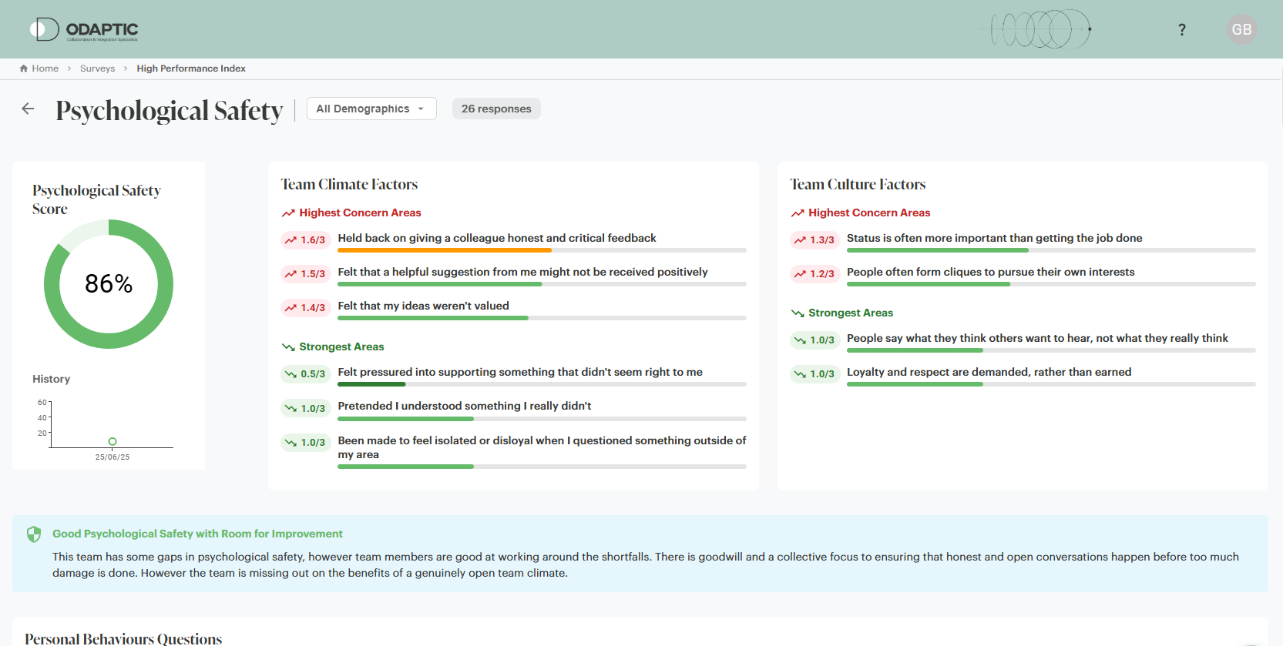Click the progress bar under 'Status is often more important'
This screenshot has height=646, width=1283.
tap(1051, 250)
